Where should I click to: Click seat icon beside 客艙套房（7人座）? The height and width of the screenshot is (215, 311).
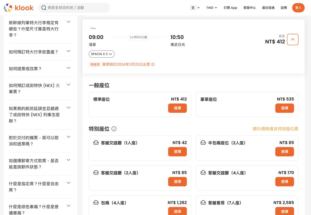point(203,203)
